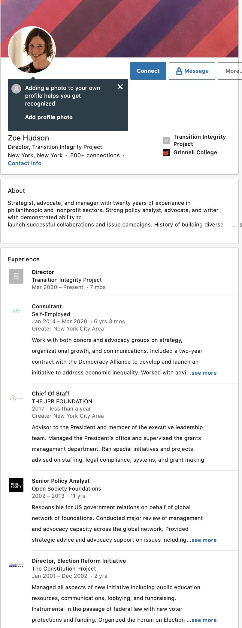Connect with Zoe Hudson
Screen dimensions: 242x628
[x=148, y=71]
